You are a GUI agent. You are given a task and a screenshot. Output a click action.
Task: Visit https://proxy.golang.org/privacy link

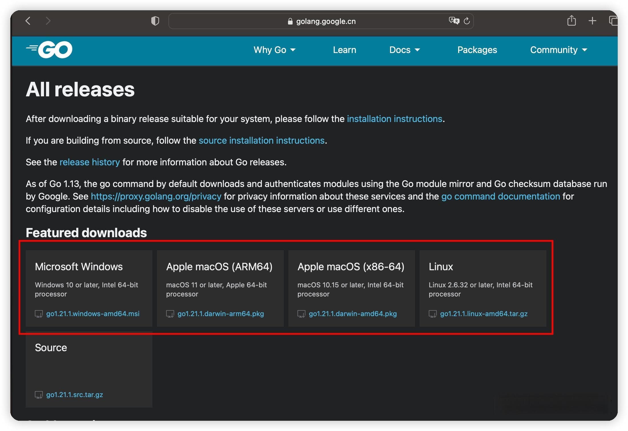[156, 196]
